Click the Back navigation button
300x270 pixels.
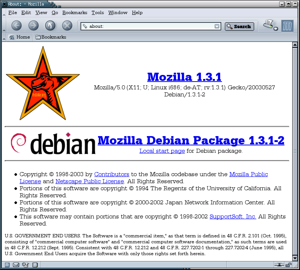coord(17,26)
